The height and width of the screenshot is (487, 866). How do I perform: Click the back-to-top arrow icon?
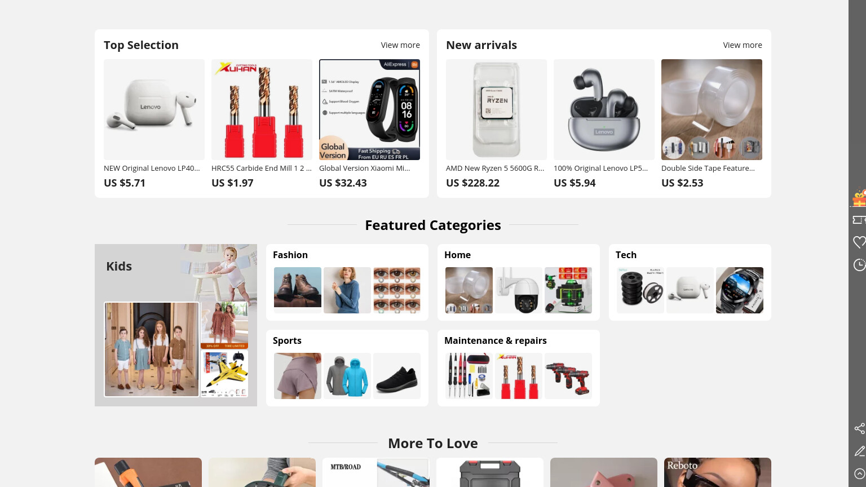click(859, 473)
